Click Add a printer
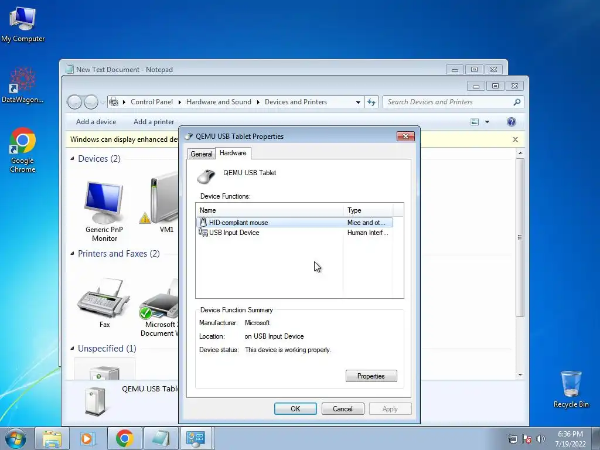Viewport: 600px width, 450px height. coord(154,122)
